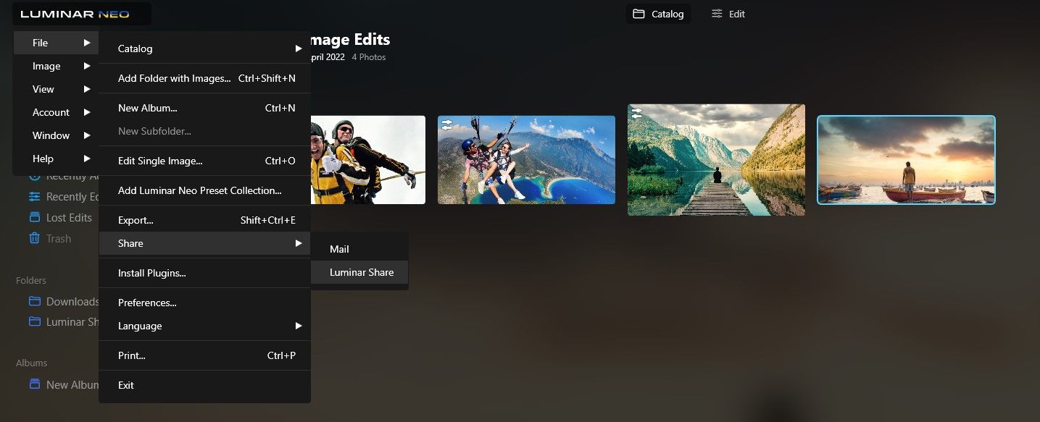
Task: Click the Recently Edited sliders icon
Action: point(34,197)
